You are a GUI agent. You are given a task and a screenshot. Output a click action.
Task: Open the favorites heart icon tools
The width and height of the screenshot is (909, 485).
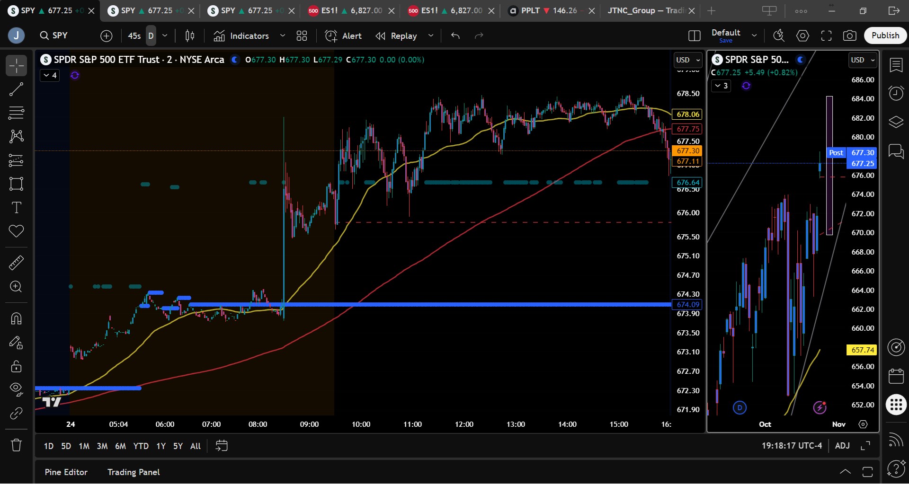click(16, 231)
